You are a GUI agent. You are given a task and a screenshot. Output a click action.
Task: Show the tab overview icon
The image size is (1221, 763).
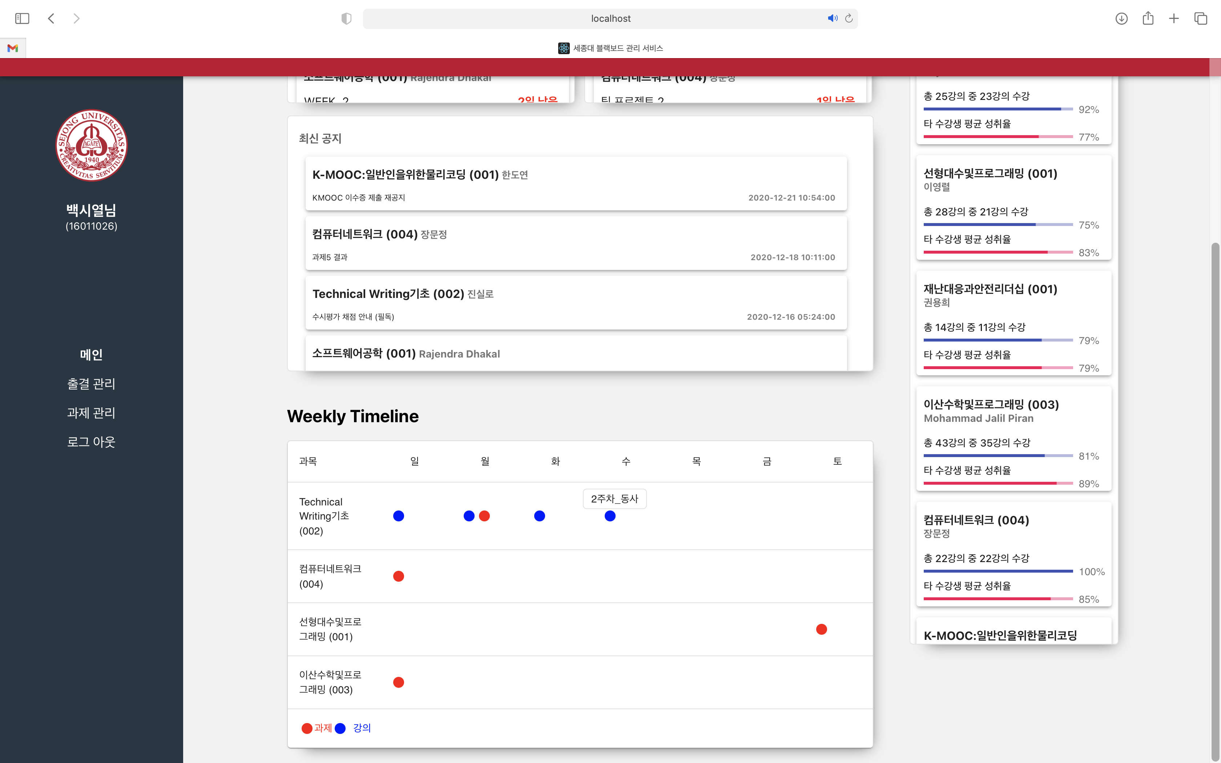pyautogui.click(x=1200, y=19)
